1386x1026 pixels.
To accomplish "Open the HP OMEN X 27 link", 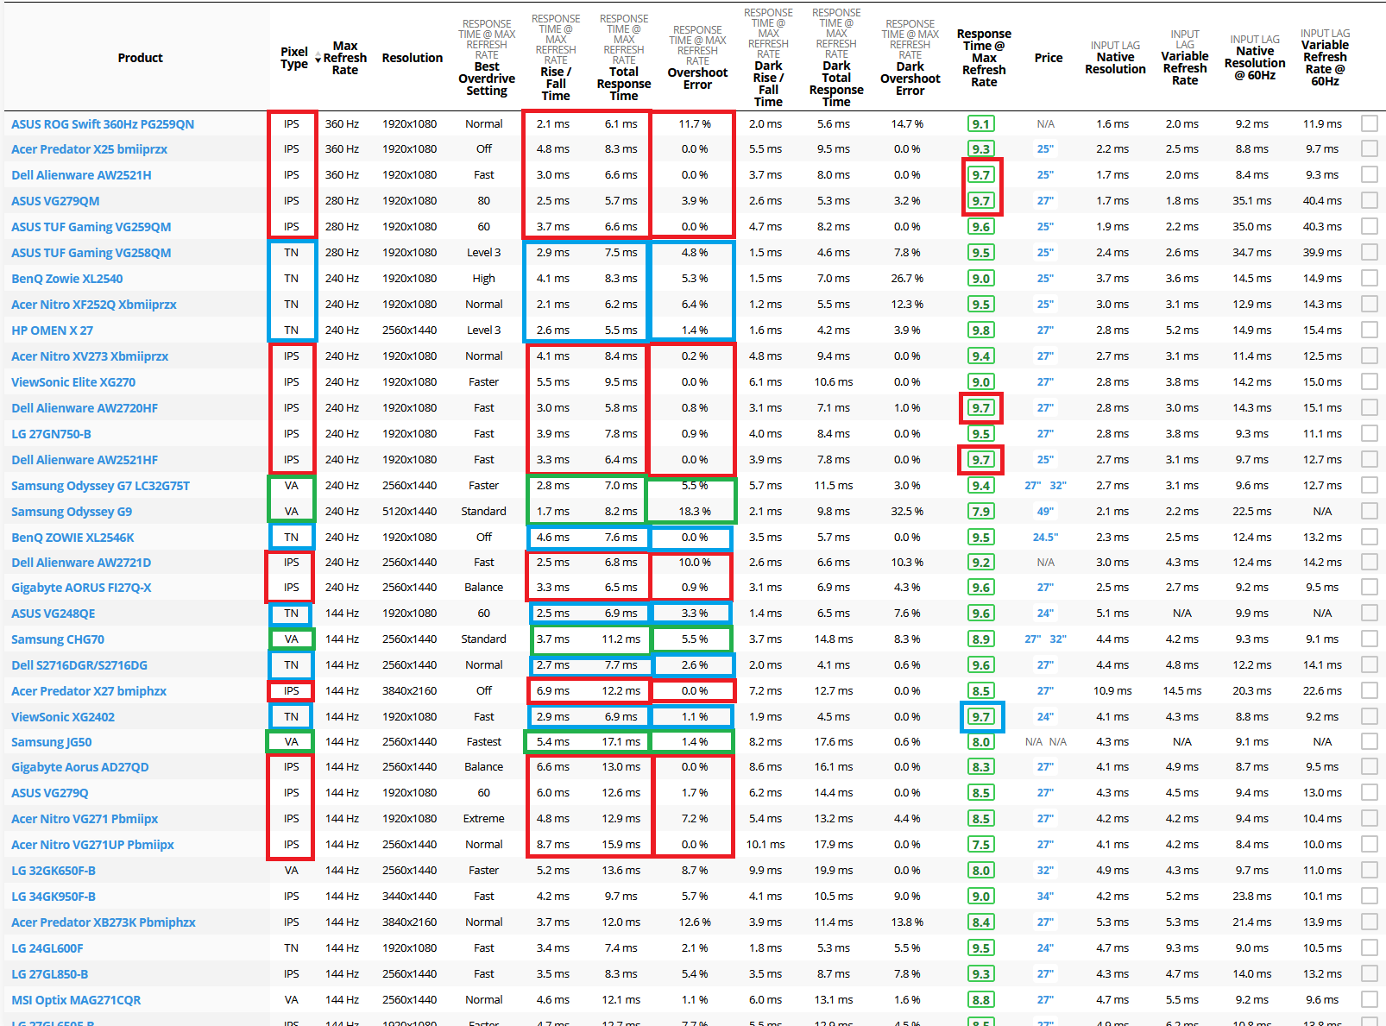I will click(52, 330).
